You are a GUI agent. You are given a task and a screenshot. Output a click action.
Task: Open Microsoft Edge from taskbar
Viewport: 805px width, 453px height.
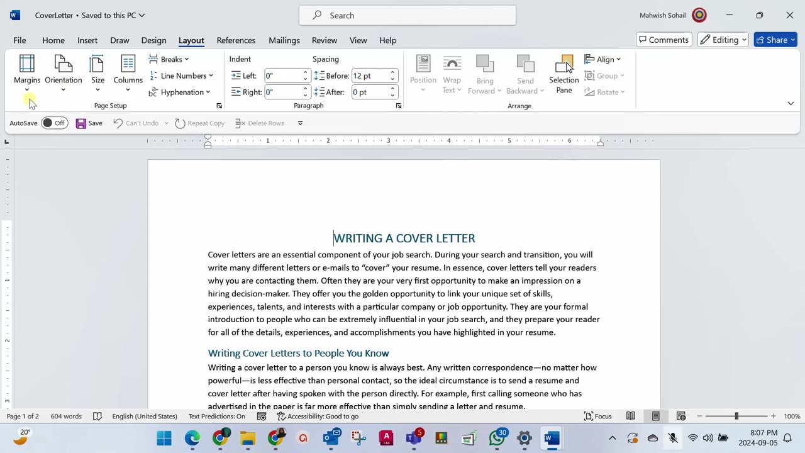tap(192, 438)
